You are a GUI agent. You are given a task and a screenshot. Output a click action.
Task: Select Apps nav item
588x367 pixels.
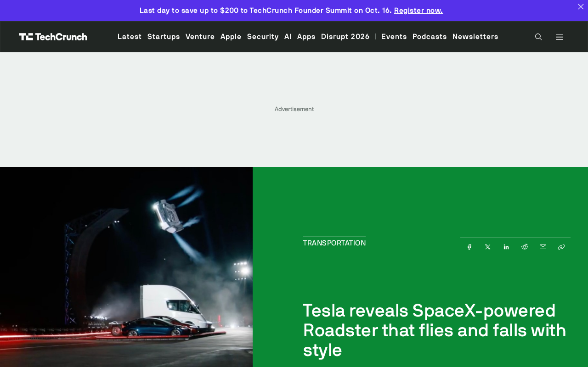[306, 37]
